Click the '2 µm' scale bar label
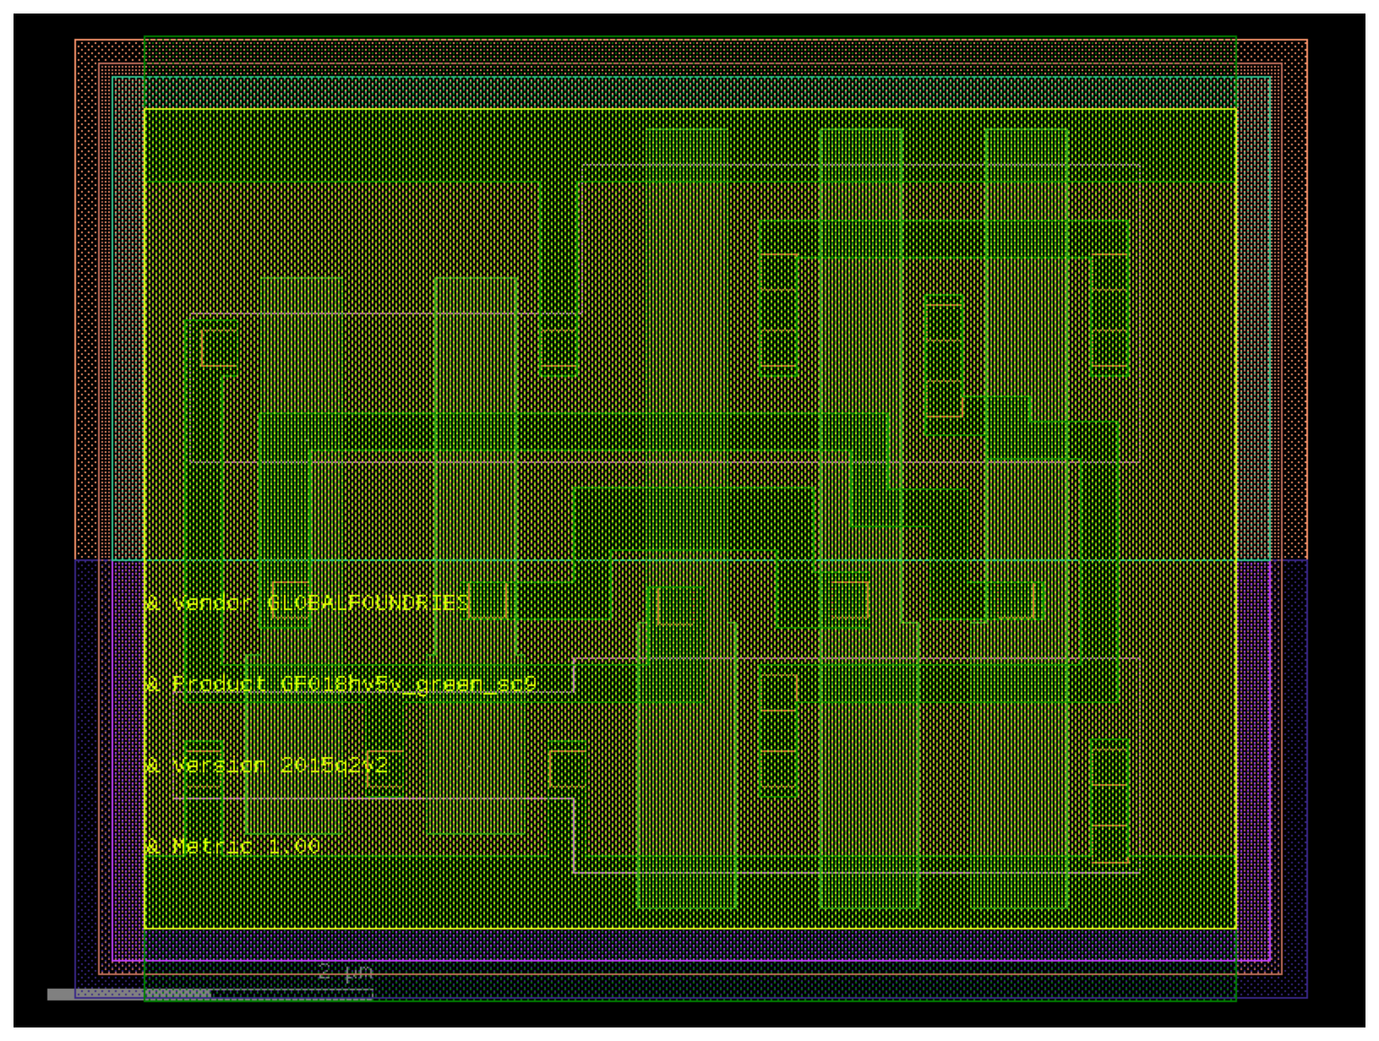1379x1041 pixels. (x=346, y=973)
